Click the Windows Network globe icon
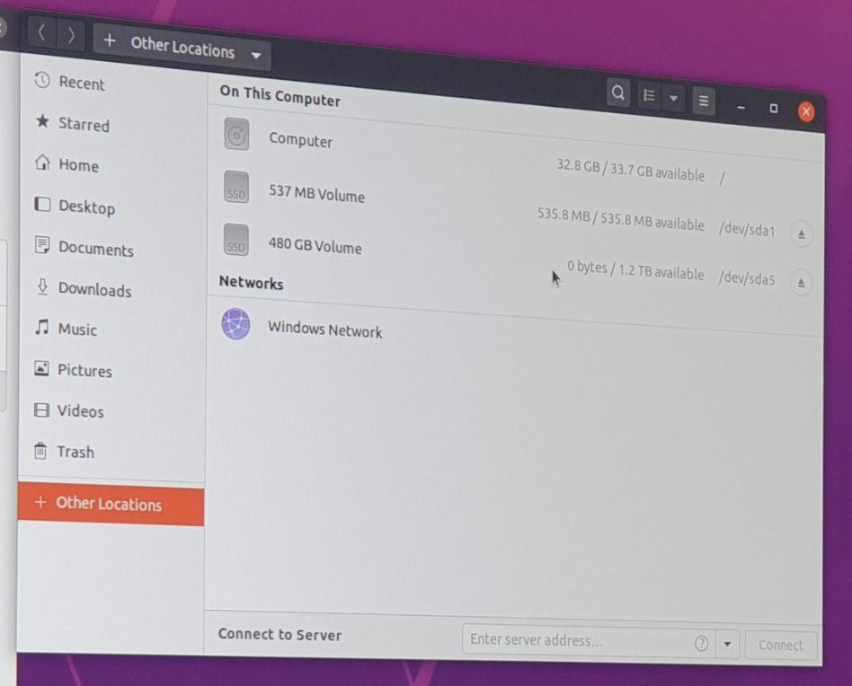852x686 pixels. [x=235, y=324]
